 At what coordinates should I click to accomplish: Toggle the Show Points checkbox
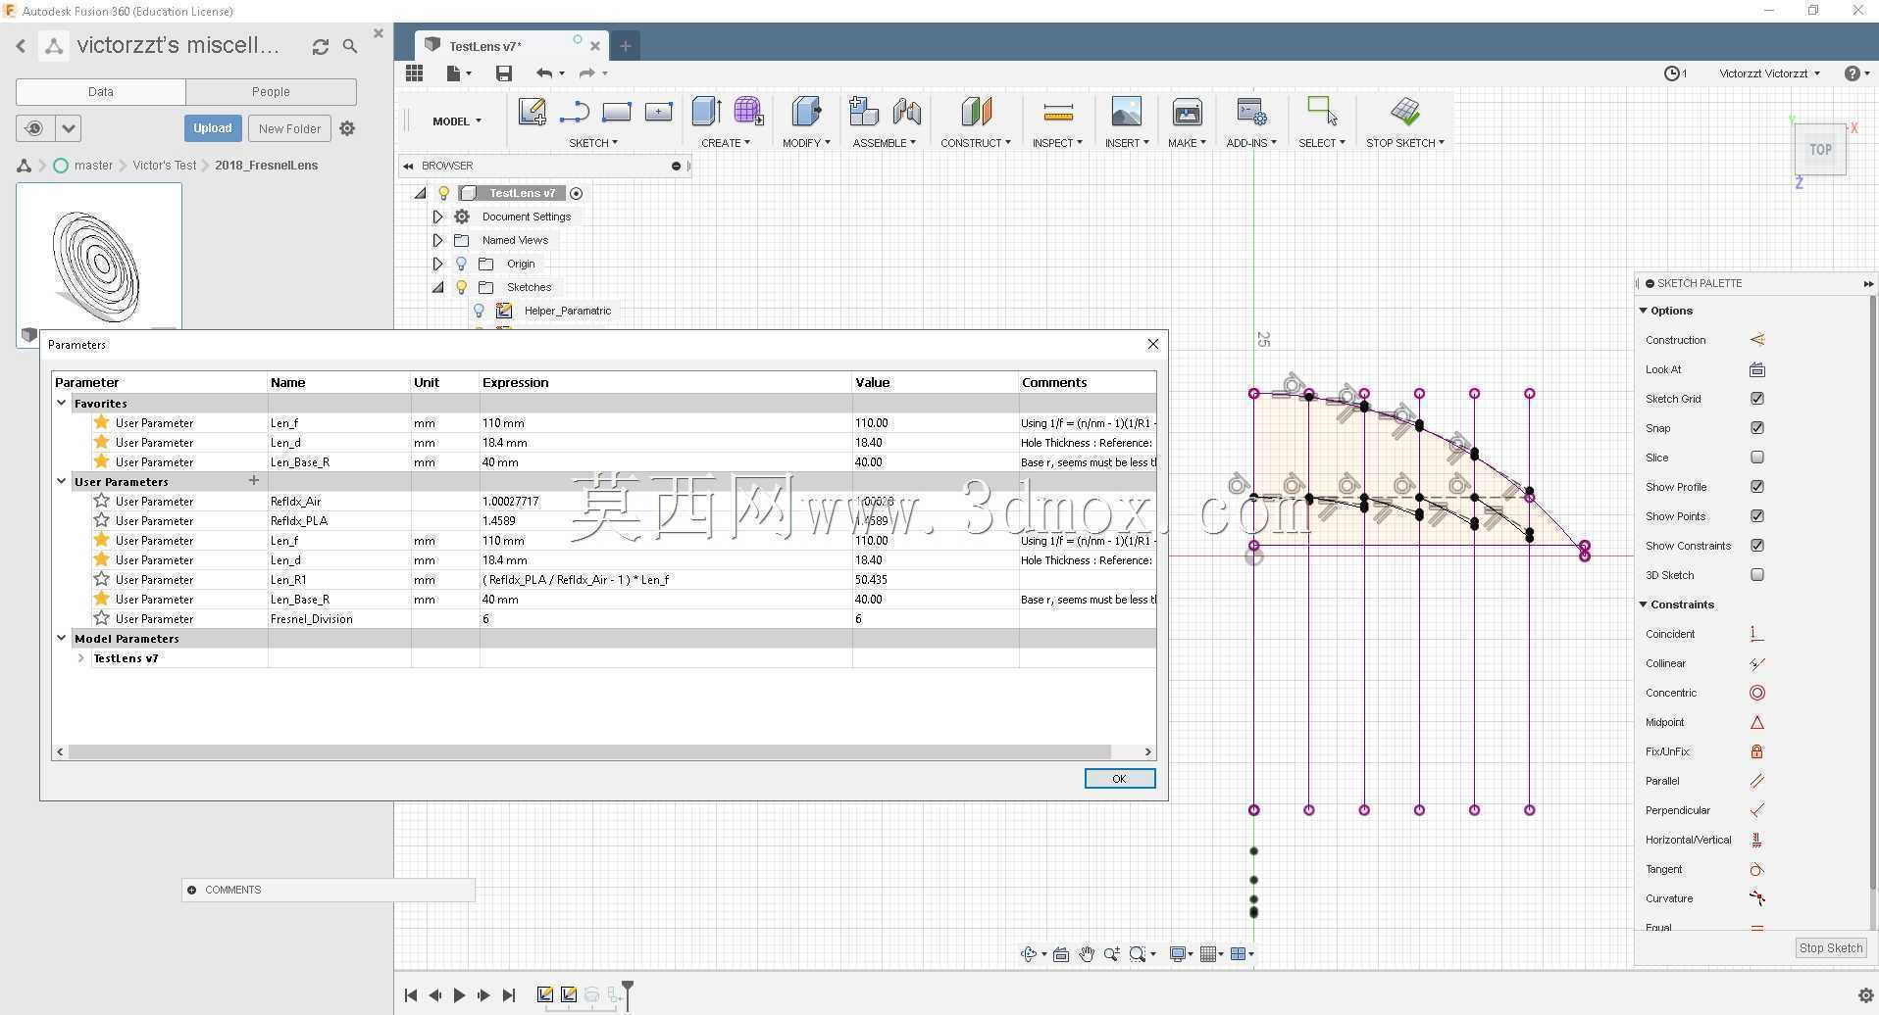click(x=1757, y=516)
